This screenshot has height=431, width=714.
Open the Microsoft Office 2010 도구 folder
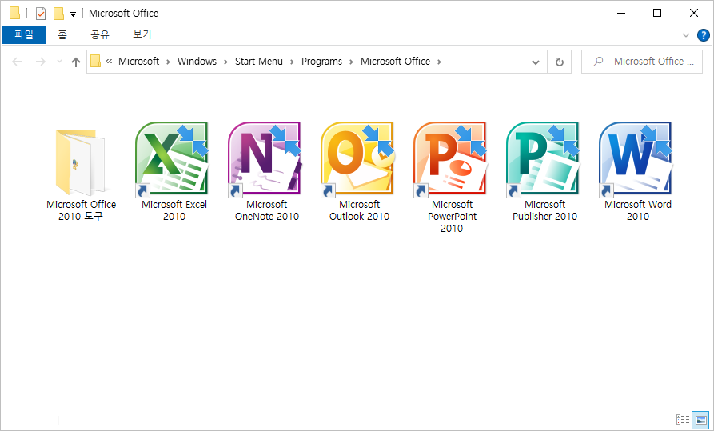81,162
